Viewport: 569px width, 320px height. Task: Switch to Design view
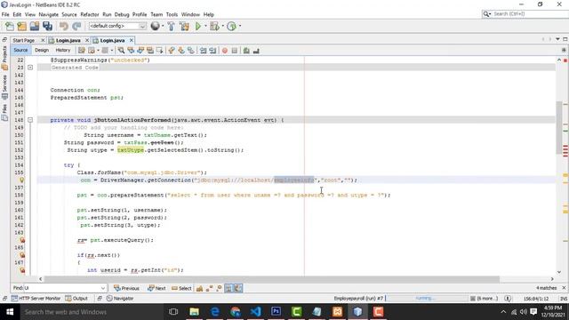(42, 50)
